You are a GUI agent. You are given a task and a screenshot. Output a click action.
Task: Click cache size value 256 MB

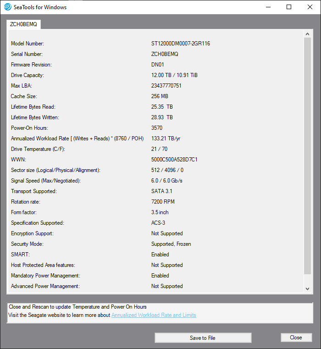pyautogui.click(x=160, y=96)
